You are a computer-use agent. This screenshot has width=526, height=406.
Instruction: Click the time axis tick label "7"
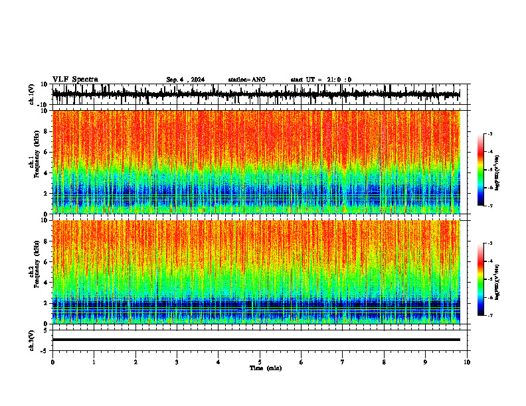click(x=343, y=362)
